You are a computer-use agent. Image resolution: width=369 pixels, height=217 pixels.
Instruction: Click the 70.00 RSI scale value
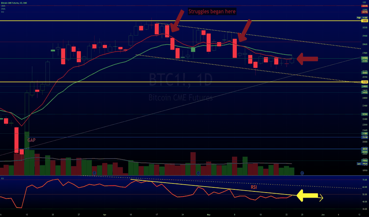(x=365, y=180)
